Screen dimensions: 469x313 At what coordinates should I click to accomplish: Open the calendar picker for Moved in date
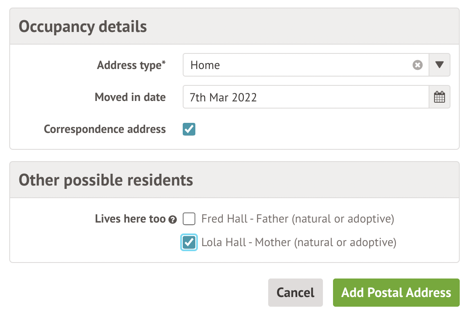[439, 97]
